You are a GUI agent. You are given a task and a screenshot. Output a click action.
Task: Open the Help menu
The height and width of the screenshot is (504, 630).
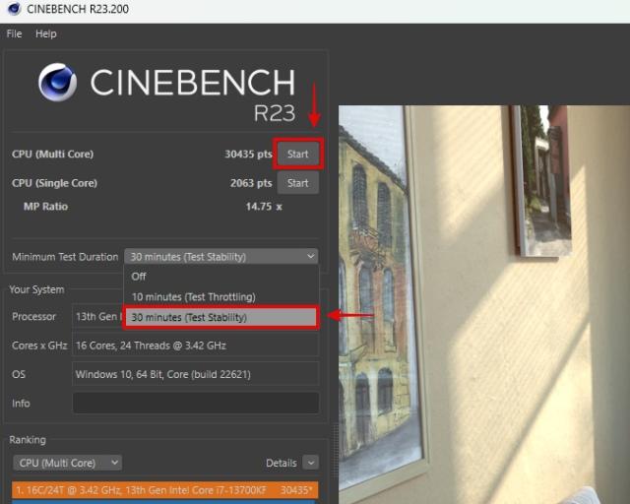tap(46, 33)
